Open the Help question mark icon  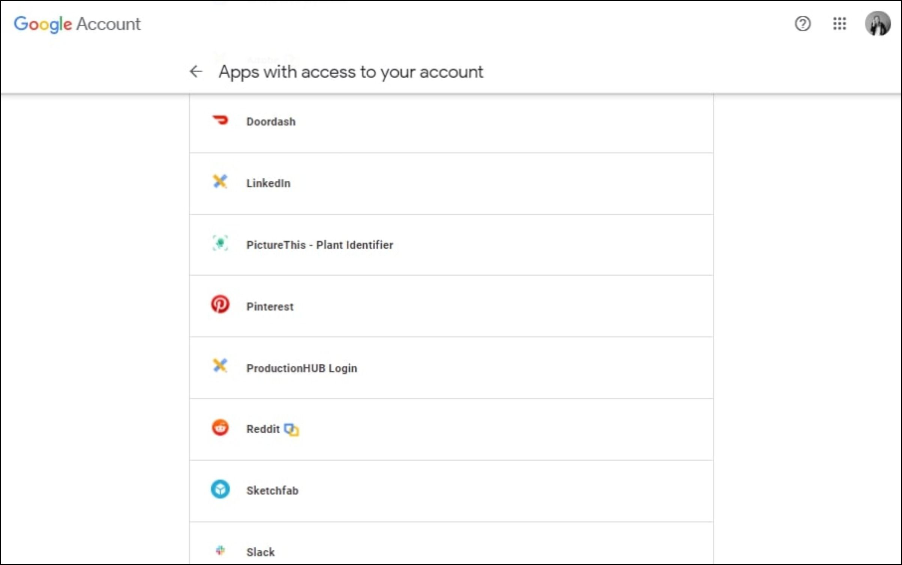pos(802,24)
